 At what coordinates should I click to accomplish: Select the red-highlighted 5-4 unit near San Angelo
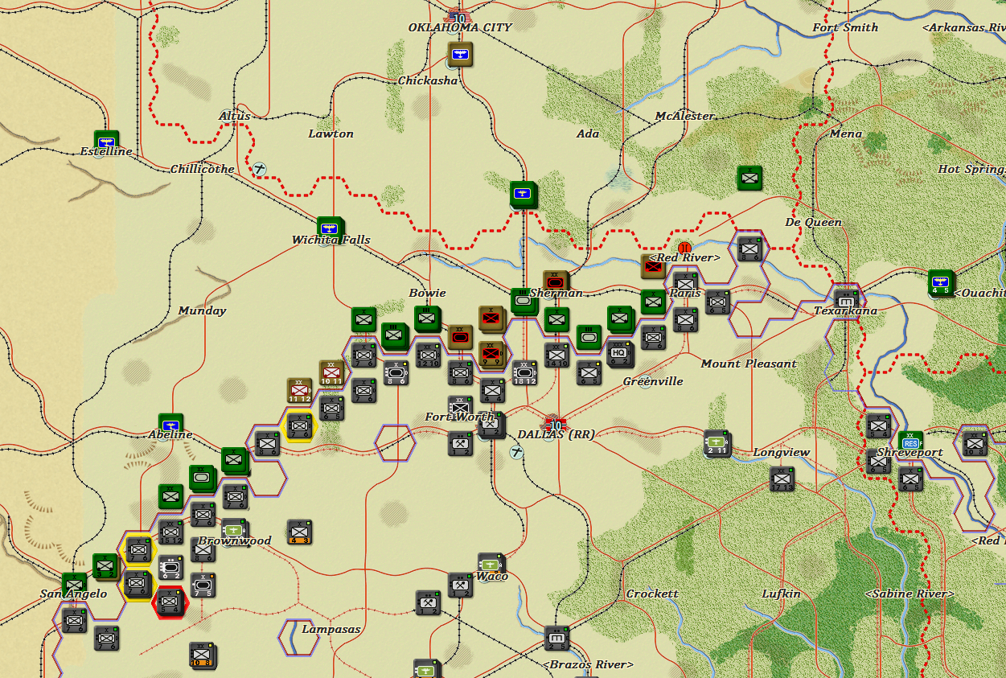169,600
